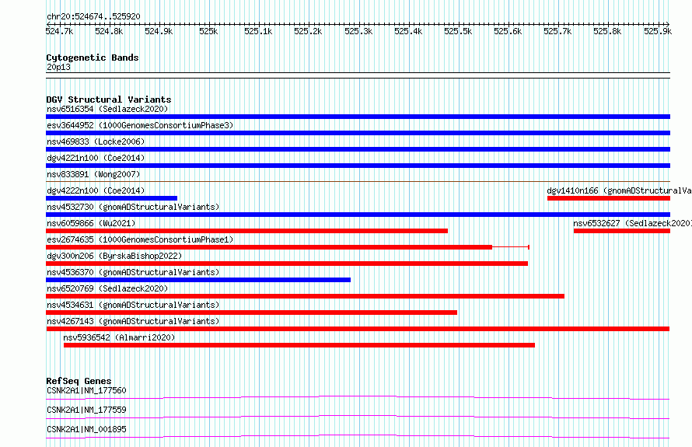Screen dimensions: 692x447
Task: Open the nsv4534631 (gnomADStructuralVariants) variant
Action: pos(133,305)
